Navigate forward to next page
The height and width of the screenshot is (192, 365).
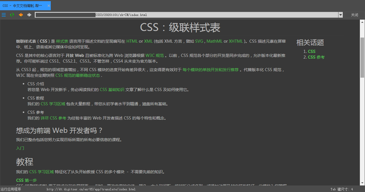tap(29, 15)
